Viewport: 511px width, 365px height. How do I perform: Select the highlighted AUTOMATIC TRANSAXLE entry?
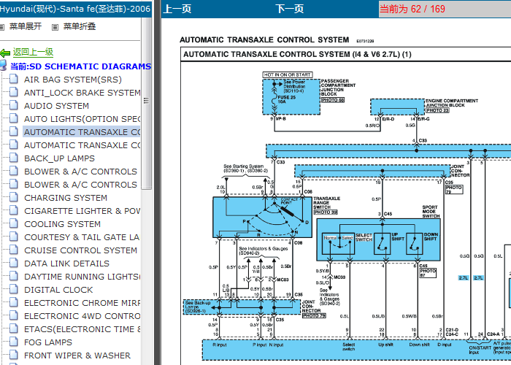click(x=82, y=132)
